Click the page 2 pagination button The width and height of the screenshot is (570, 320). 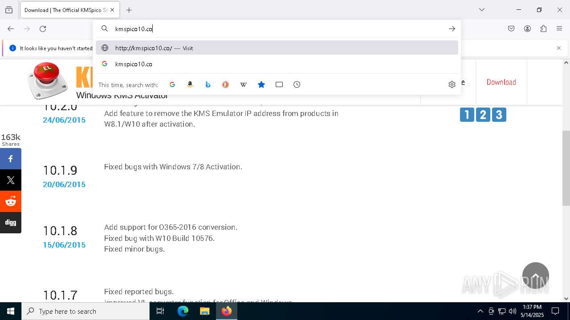click(x=483, y=115)
